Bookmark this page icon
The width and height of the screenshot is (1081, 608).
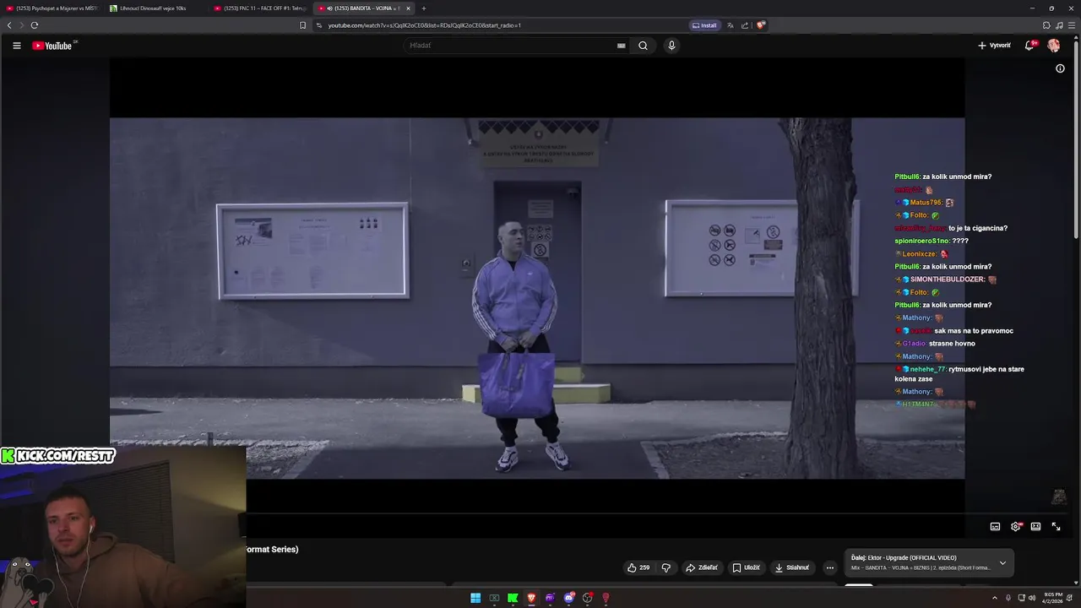tap(303, 25)
